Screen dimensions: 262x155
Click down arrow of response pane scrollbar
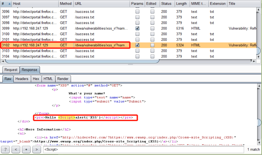259,143
